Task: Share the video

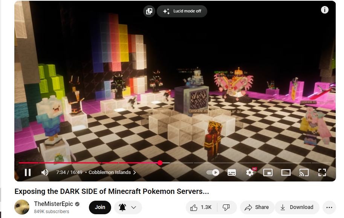Action: [257, 207]
